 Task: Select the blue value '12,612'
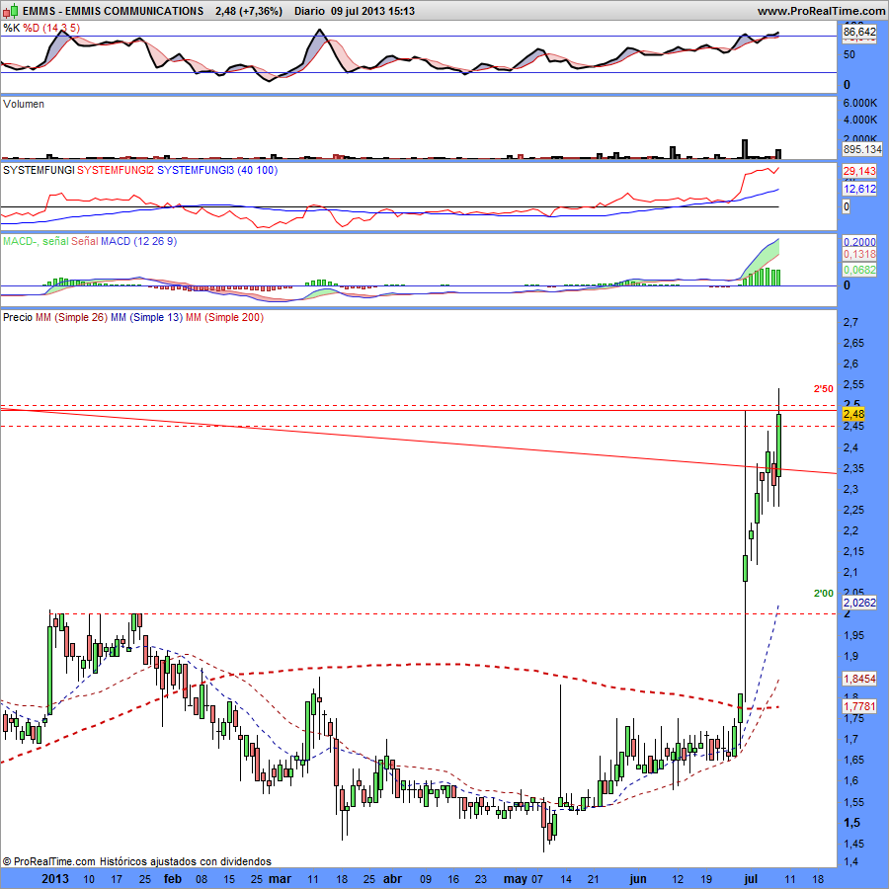coord(859,189)
